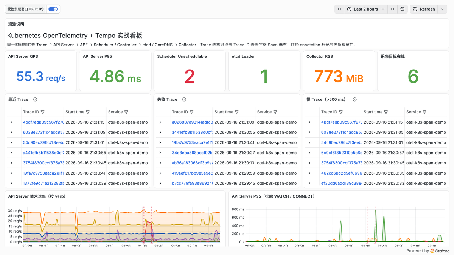Image resolution: width=454 pixels, height=255 pixels.
Task: Open trace 54c90ec796c7f3eeb in 慢 Trace
Action: pos(341,143)
